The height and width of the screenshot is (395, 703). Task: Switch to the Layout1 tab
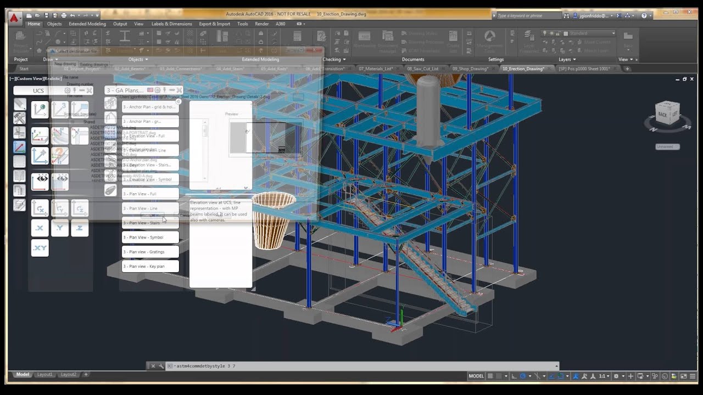tap(44, 374)
